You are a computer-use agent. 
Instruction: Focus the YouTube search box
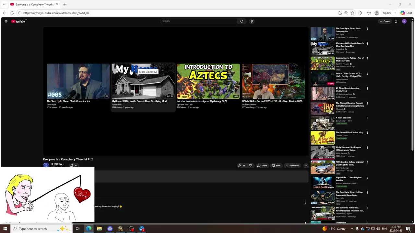coord(199,21)
